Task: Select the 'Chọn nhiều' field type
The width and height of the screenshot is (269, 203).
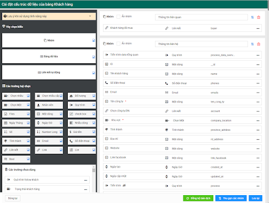Action: pyautogui.click(x=16, y=96)
